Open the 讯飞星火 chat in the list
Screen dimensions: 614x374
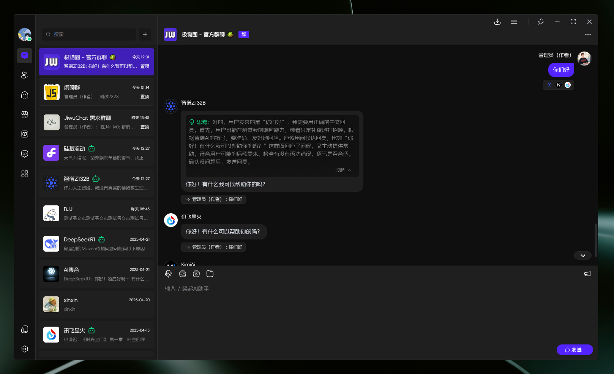96,335
